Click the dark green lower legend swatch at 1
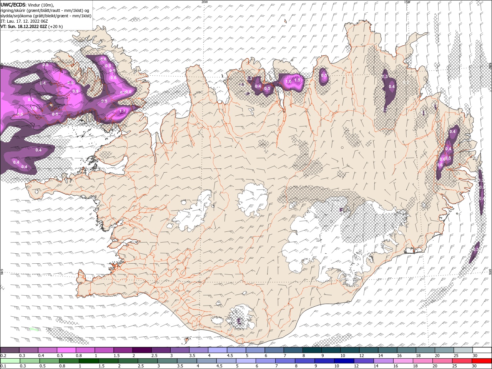Screen dimensions: 492x369 [88, 361]
